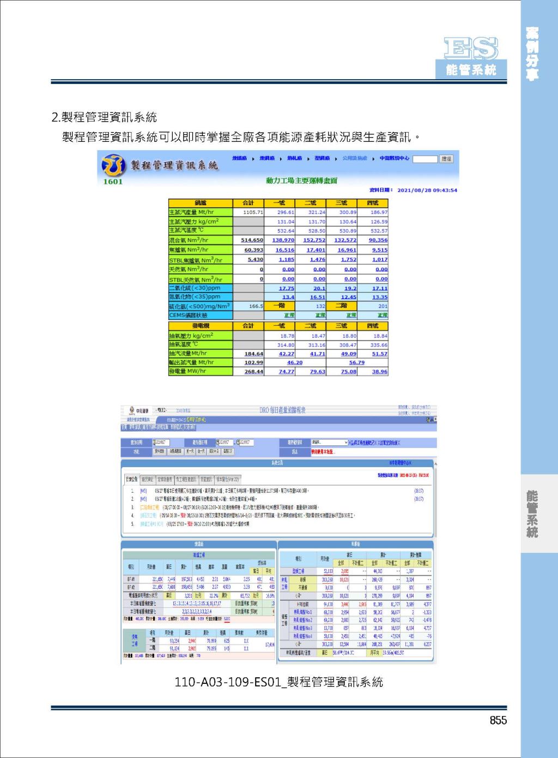The height and width of the screenshot is (758, 558).
Task: Click the 發電量 MW/hr row label
Action: pyautogui.click(x=201, y=372)
